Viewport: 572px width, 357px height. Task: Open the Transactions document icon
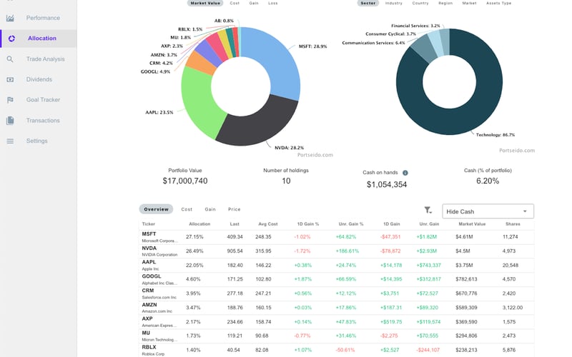click(x=10, y=121)
